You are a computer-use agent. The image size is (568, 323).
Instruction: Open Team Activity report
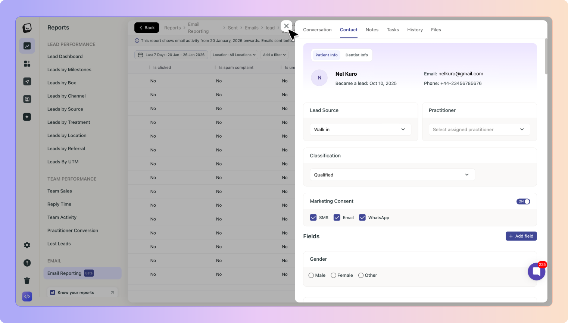pyautogui.click(x=62, y=217)
